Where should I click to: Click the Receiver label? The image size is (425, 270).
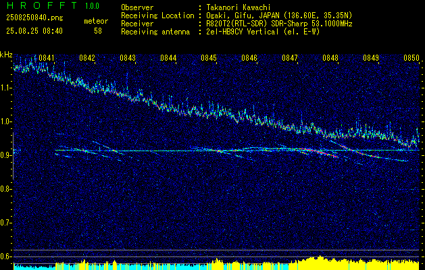click(137, 24)
